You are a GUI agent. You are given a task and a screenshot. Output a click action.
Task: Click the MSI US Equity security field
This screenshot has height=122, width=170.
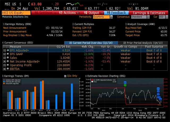pyautogui.click(x=16, y=13)
